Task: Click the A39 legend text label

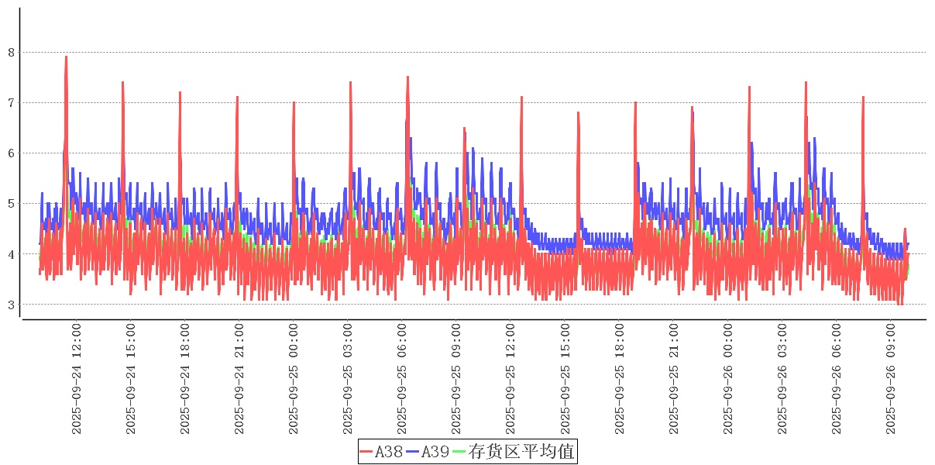Action: point(435,451)
